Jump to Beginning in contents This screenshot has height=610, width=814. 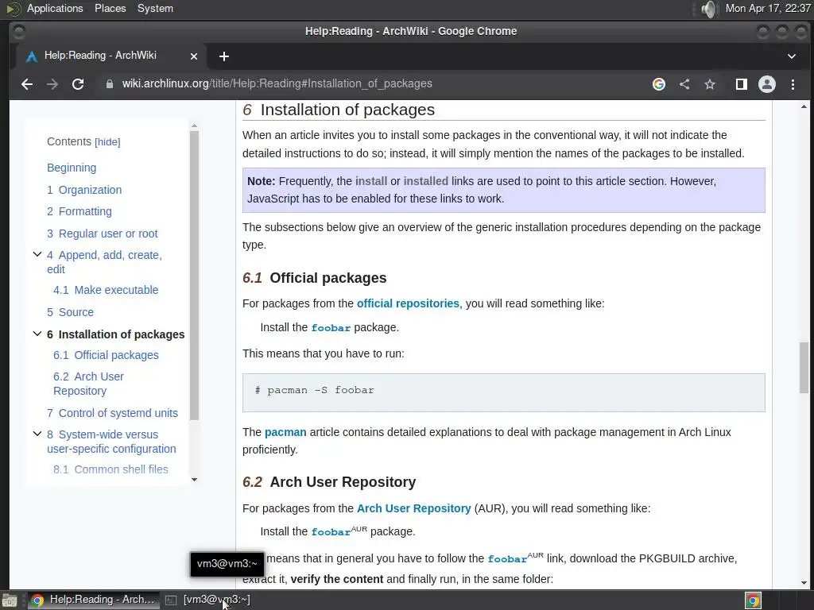72,168
